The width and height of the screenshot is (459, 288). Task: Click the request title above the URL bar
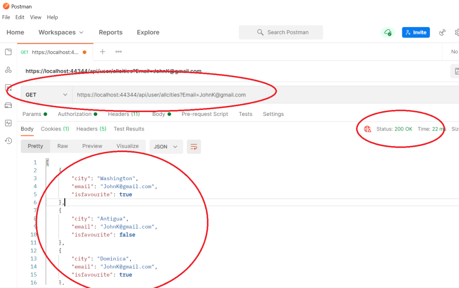pos(113,71)
